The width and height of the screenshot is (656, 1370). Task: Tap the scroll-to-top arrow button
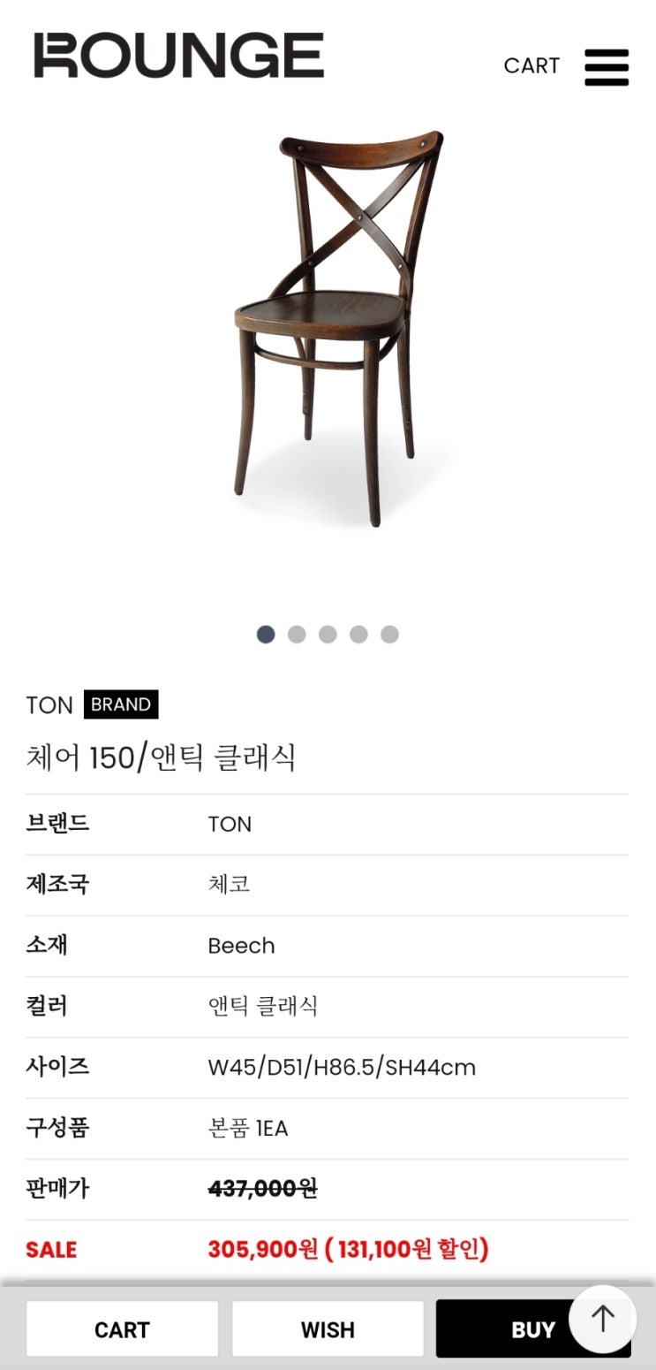(x=603, y=1320)
